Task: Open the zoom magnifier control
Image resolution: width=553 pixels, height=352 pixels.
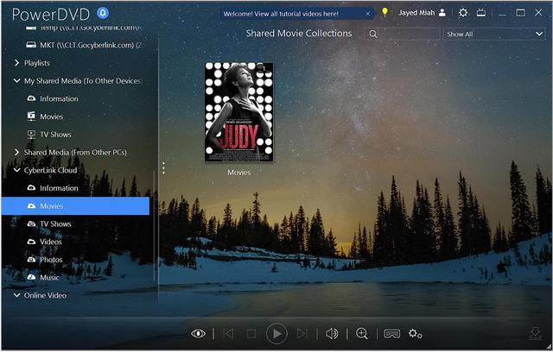Action: click(362, 333)
